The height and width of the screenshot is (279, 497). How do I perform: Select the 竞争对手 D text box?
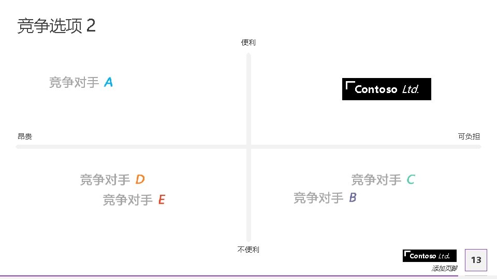click(112, 180)
